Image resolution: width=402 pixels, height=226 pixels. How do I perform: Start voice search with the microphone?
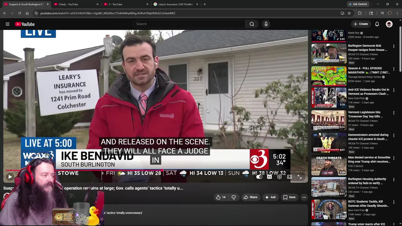(x=266, y=24)
